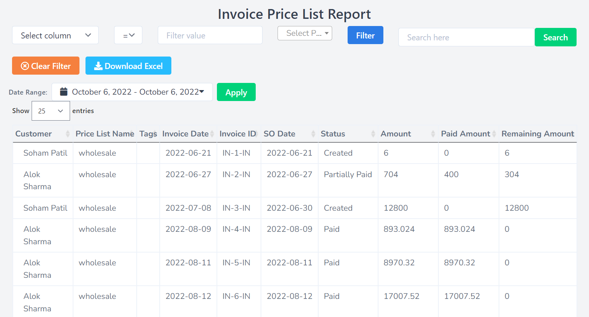
Task: Click the Clear Filter button
Action: pyautogui.click(x=46, y=66)
